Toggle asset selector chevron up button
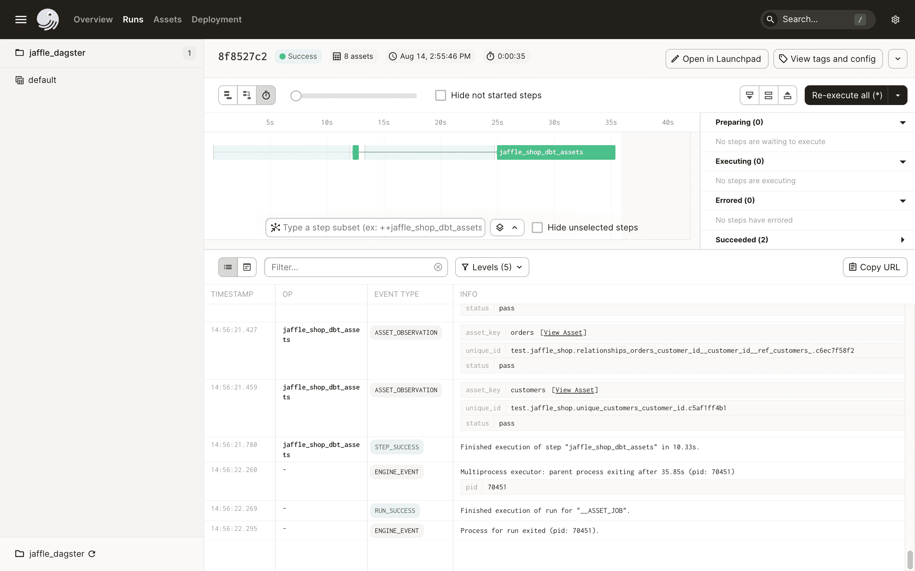This screenshot has height=571, width=915. point(514,228)
